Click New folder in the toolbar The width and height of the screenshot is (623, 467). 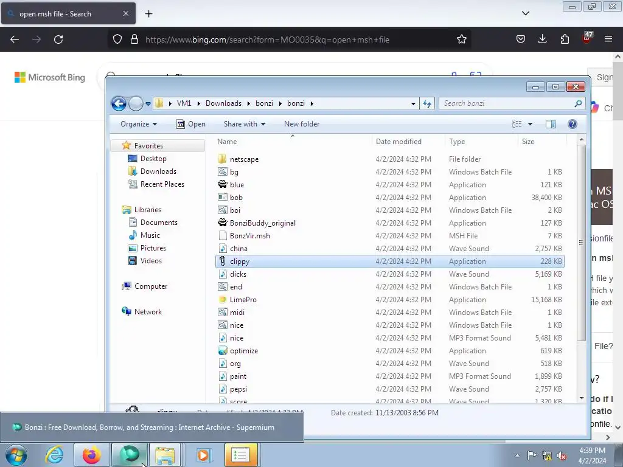[x=302, y=124]
